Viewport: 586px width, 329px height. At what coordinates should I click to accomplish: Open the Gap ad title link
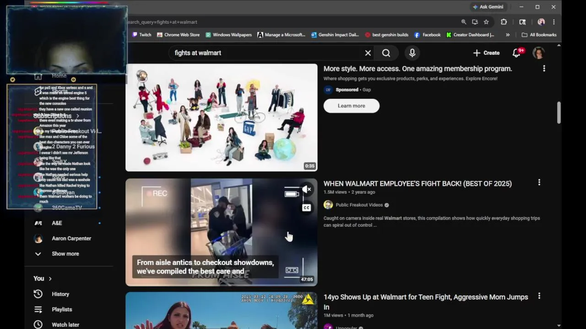coord(418,69)
